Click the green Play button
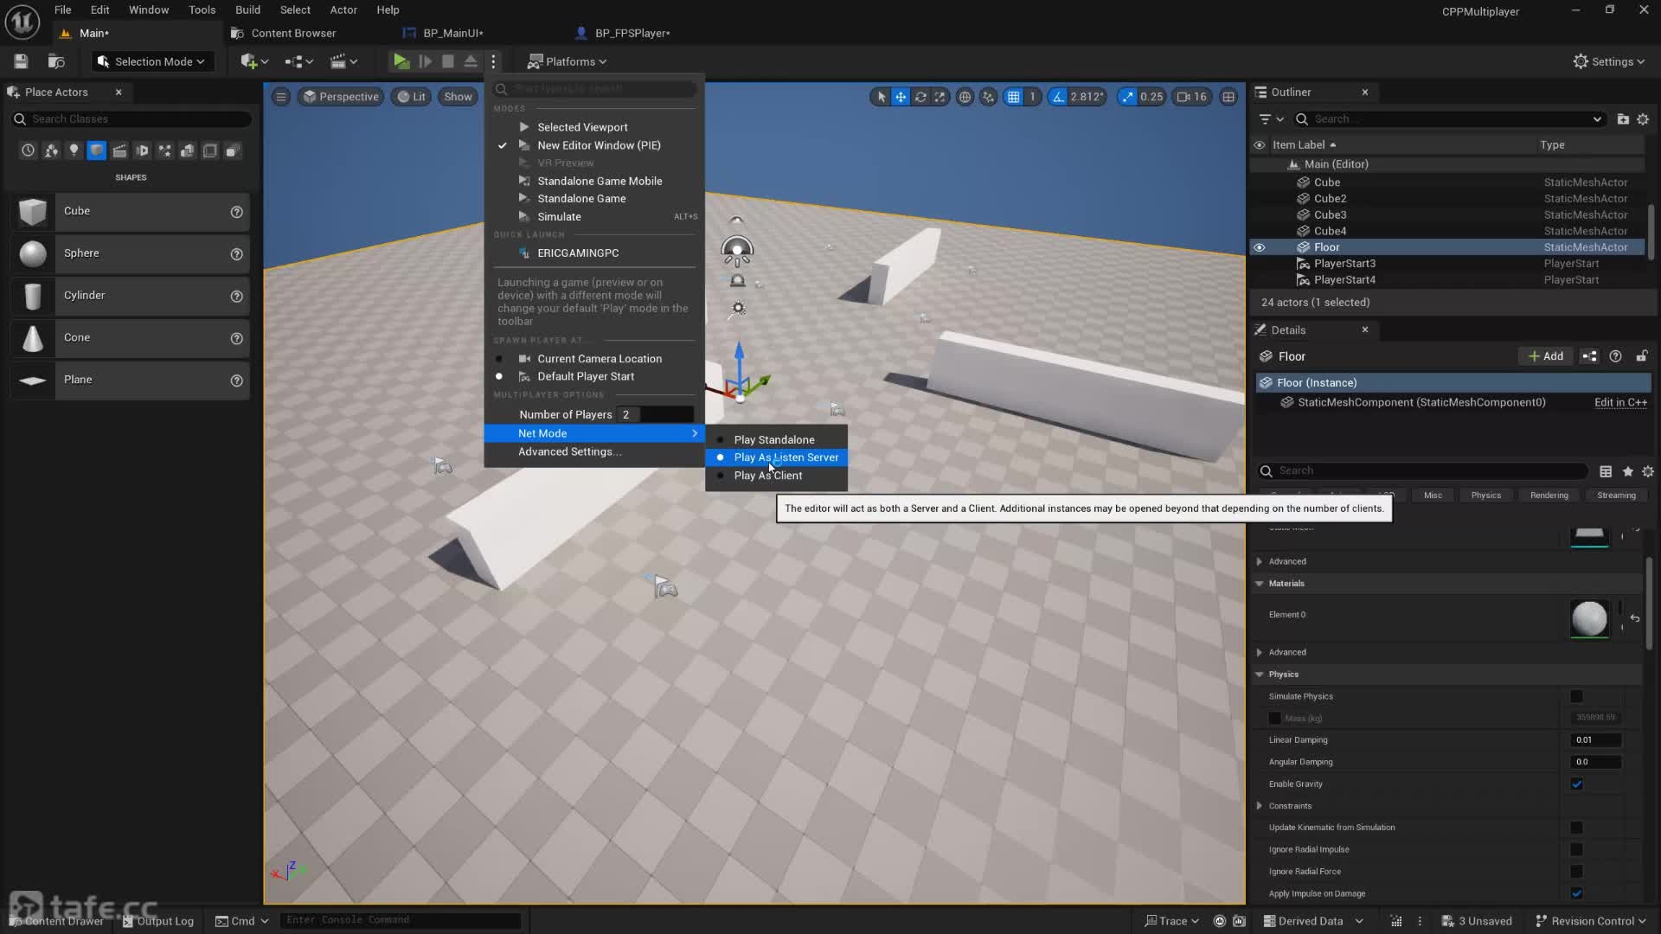The width and height of the screenshot is (1661, 934). coord(401,61)
